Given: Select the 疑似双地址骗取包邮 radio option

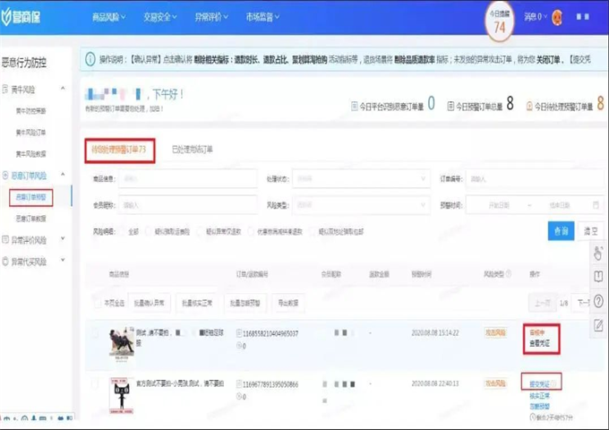Looking at the screenshot, I should [x=313, y=231].
